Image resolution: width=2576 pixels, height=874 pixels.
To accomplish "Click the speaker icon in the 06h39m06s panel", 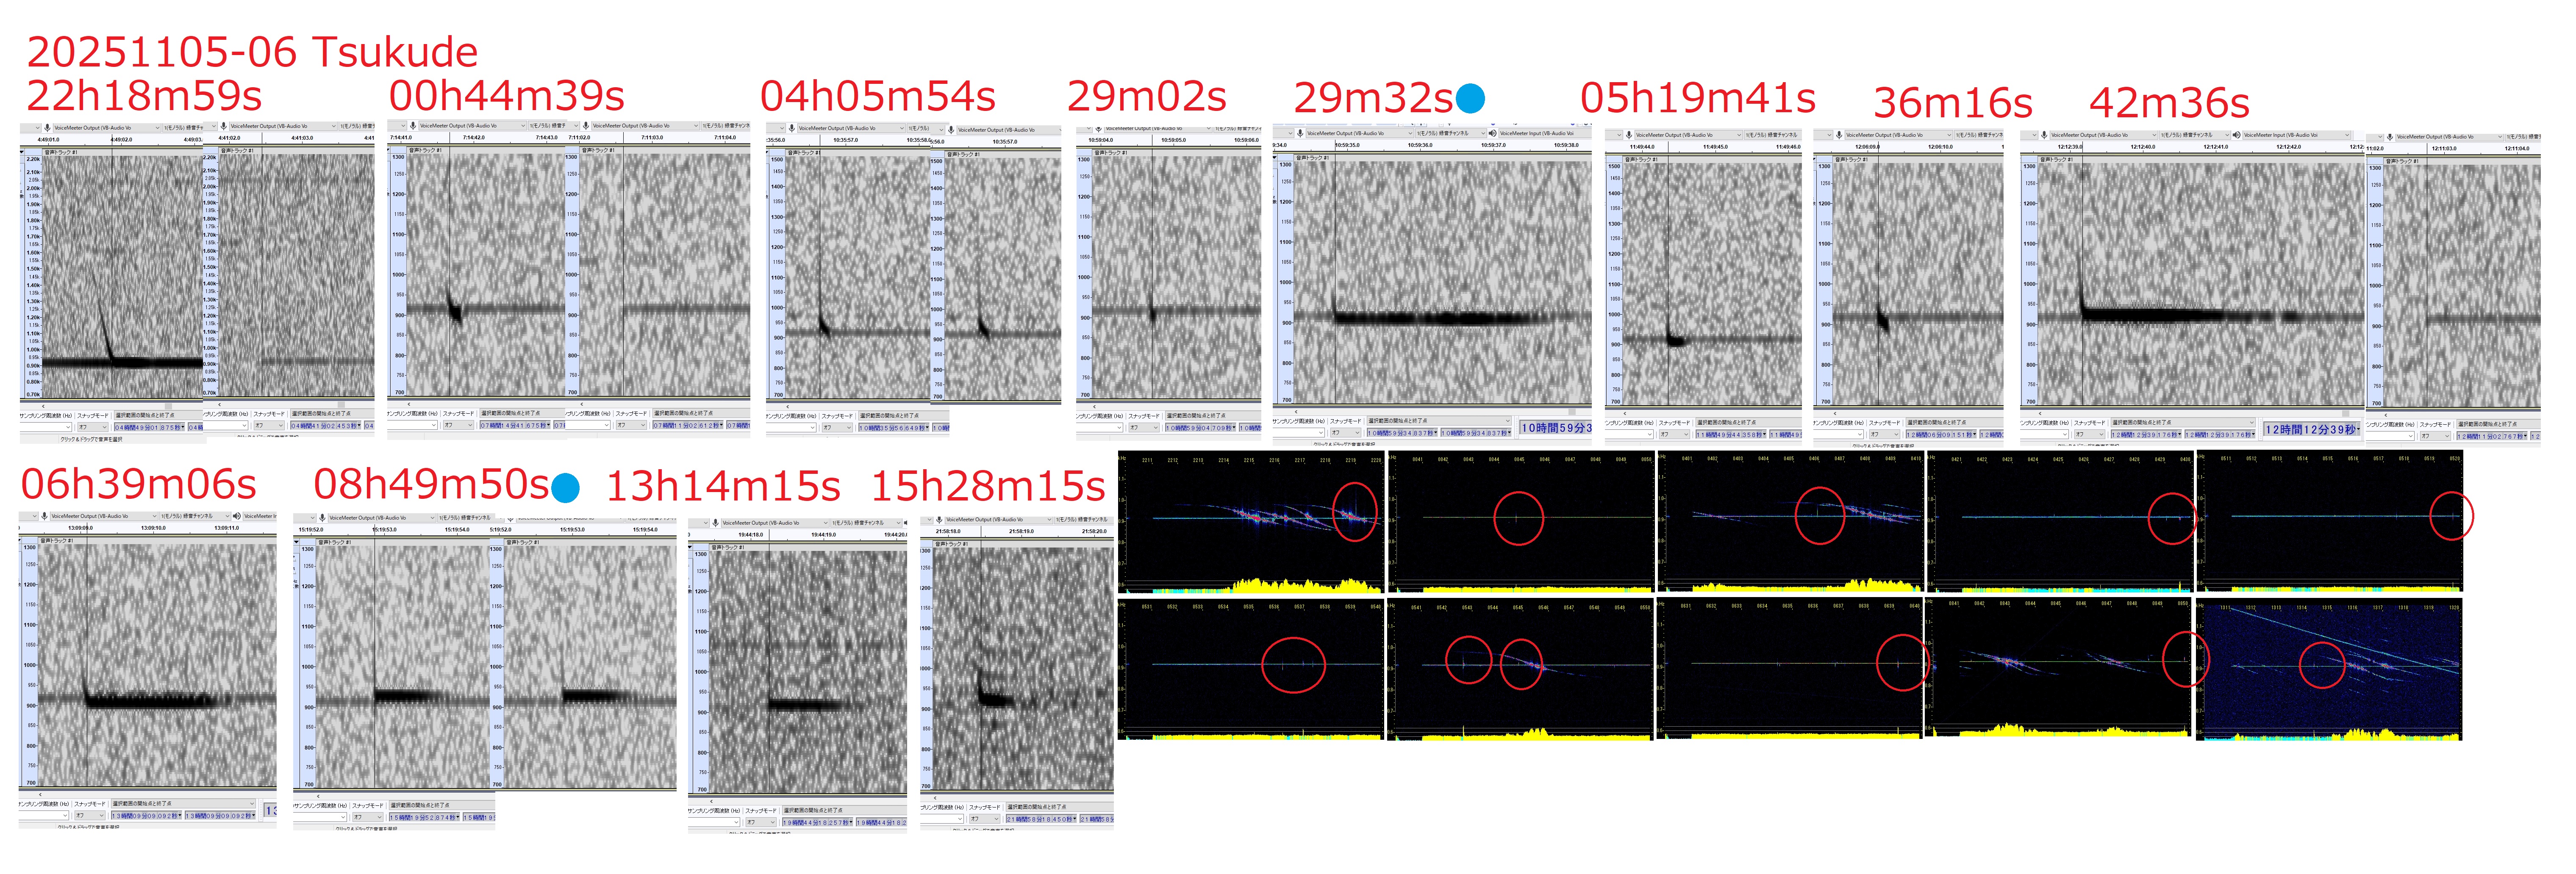I will [x=236, y=516].
